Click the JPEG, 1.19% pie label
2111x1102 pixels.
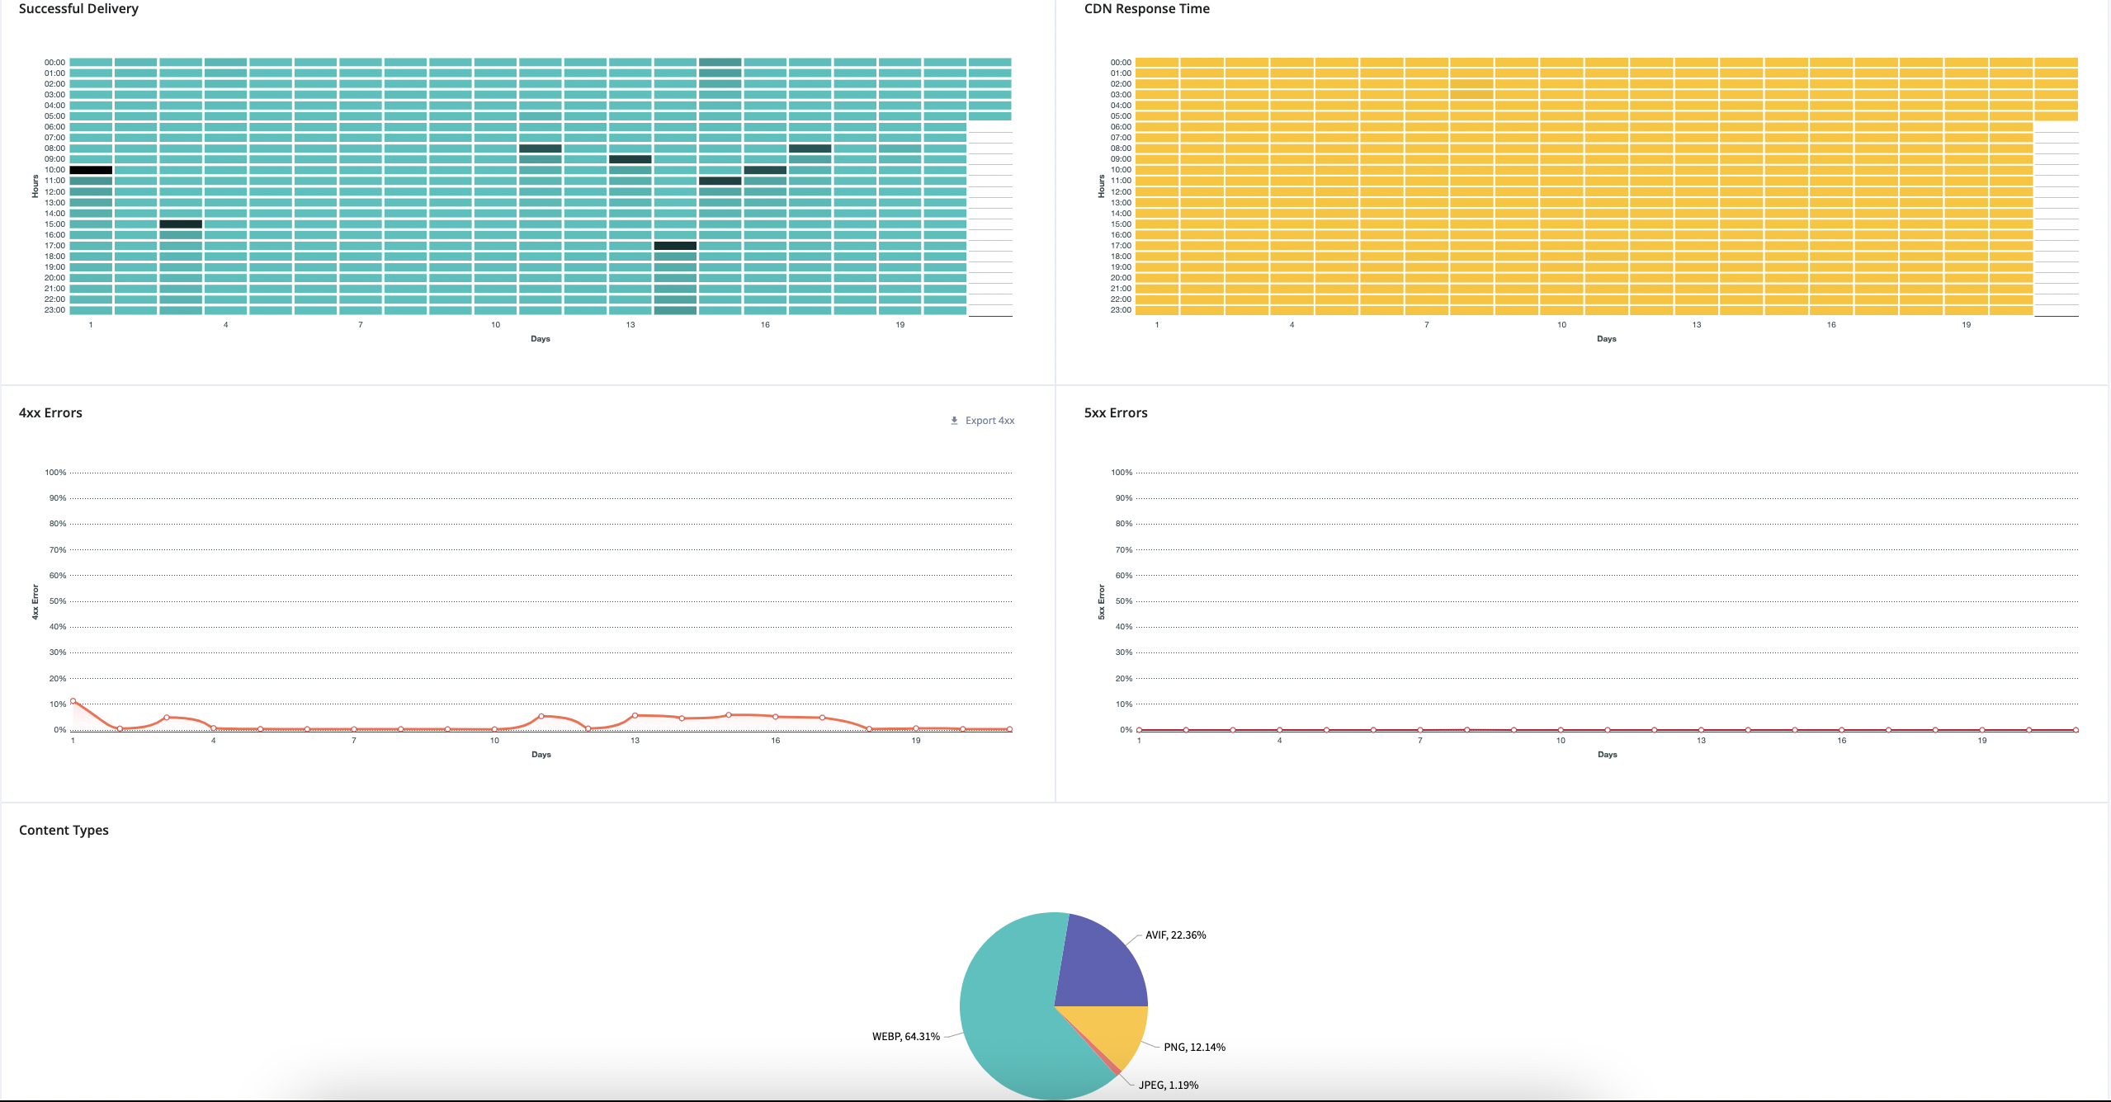(1168, 1086)
